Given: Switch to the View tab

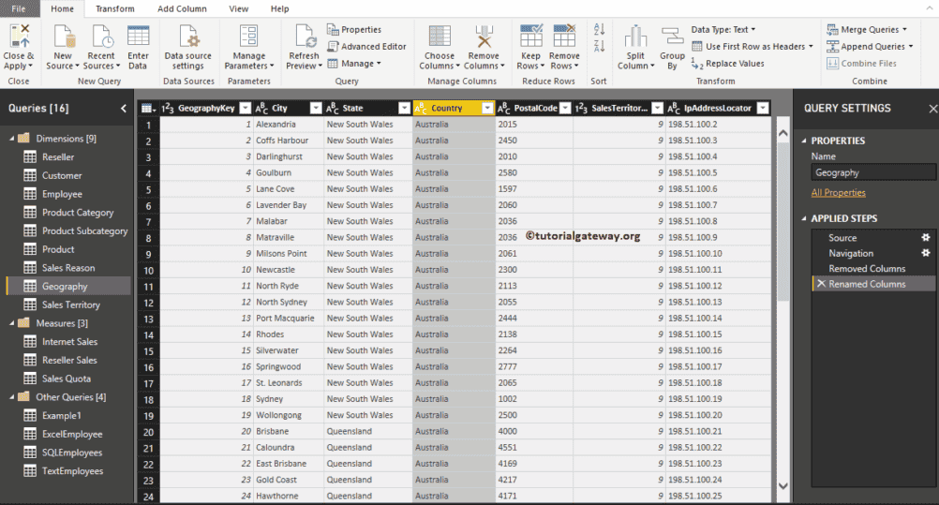Looking at the screenshot, I should tap(238, 8).
